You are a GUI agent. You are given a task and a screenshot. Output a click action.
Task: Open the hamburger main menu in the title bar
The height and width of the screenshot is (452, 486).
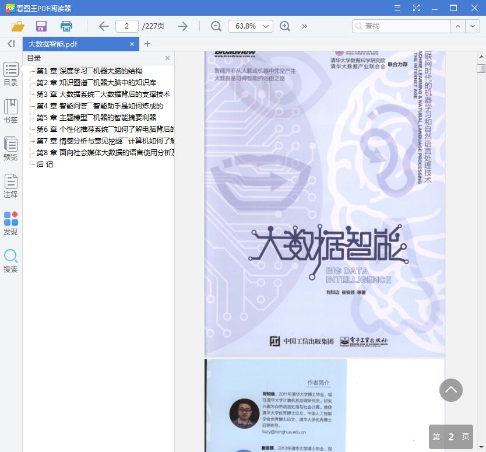(397, 8)
